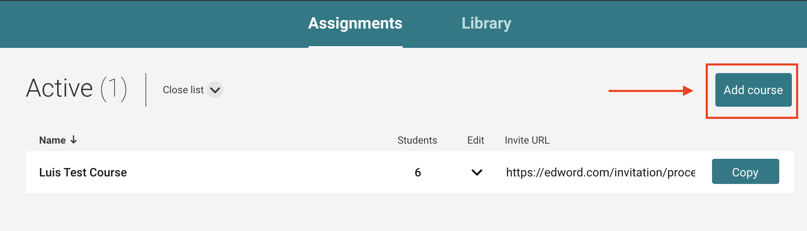This screenshot has height=231, width=807.
Task: Click the Edit column header
Action: tap(475, 140)
